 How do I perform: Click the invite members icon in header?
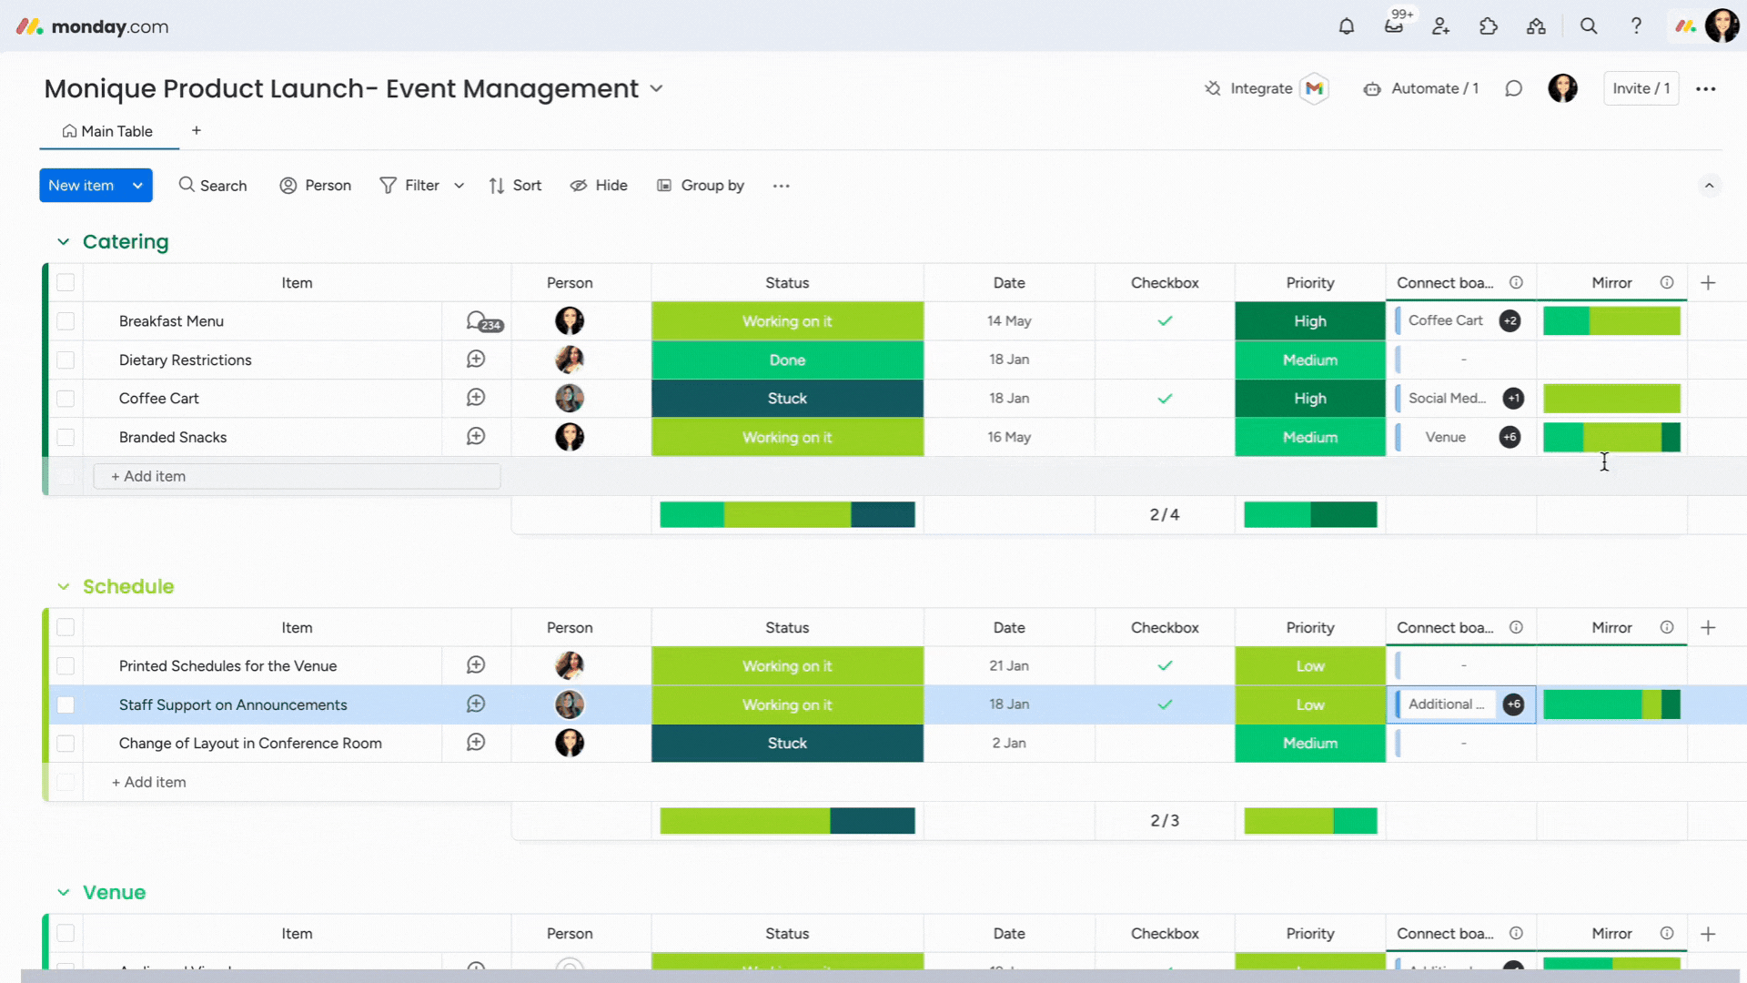click(1441, 26)
